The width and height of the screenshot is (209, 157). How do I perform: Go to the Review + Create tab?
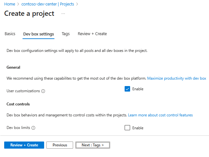coord(92,34)
